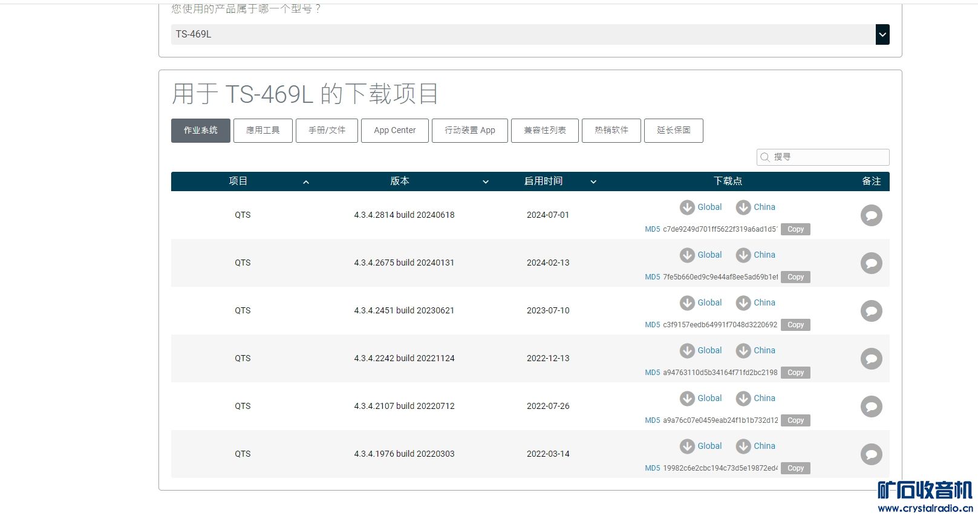
Task: Open notes bubble for 4.3.4.2451 row
Action: [871, 311]
